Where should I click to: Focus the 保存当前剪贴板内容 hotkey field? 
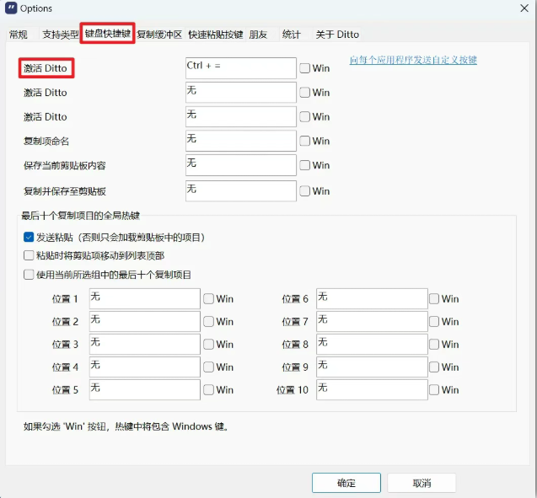coord(241,165)
